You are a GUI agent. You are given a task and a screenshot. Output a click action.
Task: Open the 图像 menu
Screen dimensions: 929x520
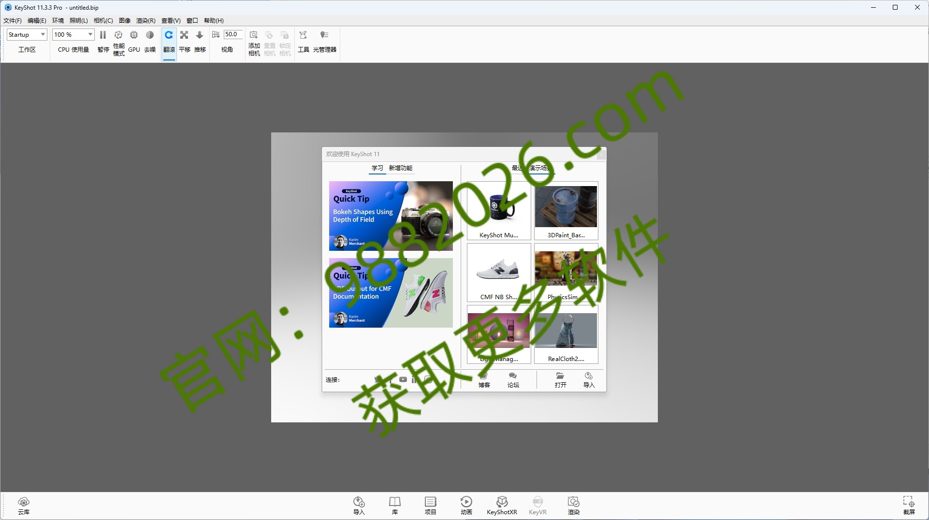(x=125, y=20)
